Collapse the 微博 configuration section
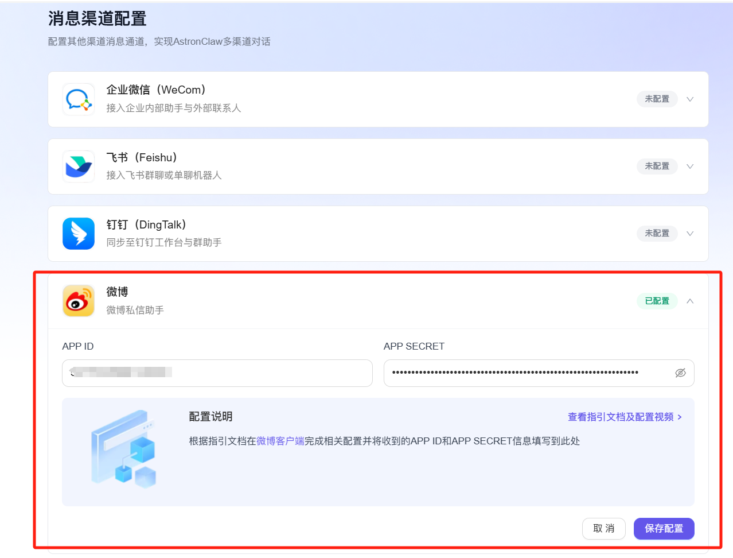The width and height of the screenshot is (733, 558). [689, 301]
